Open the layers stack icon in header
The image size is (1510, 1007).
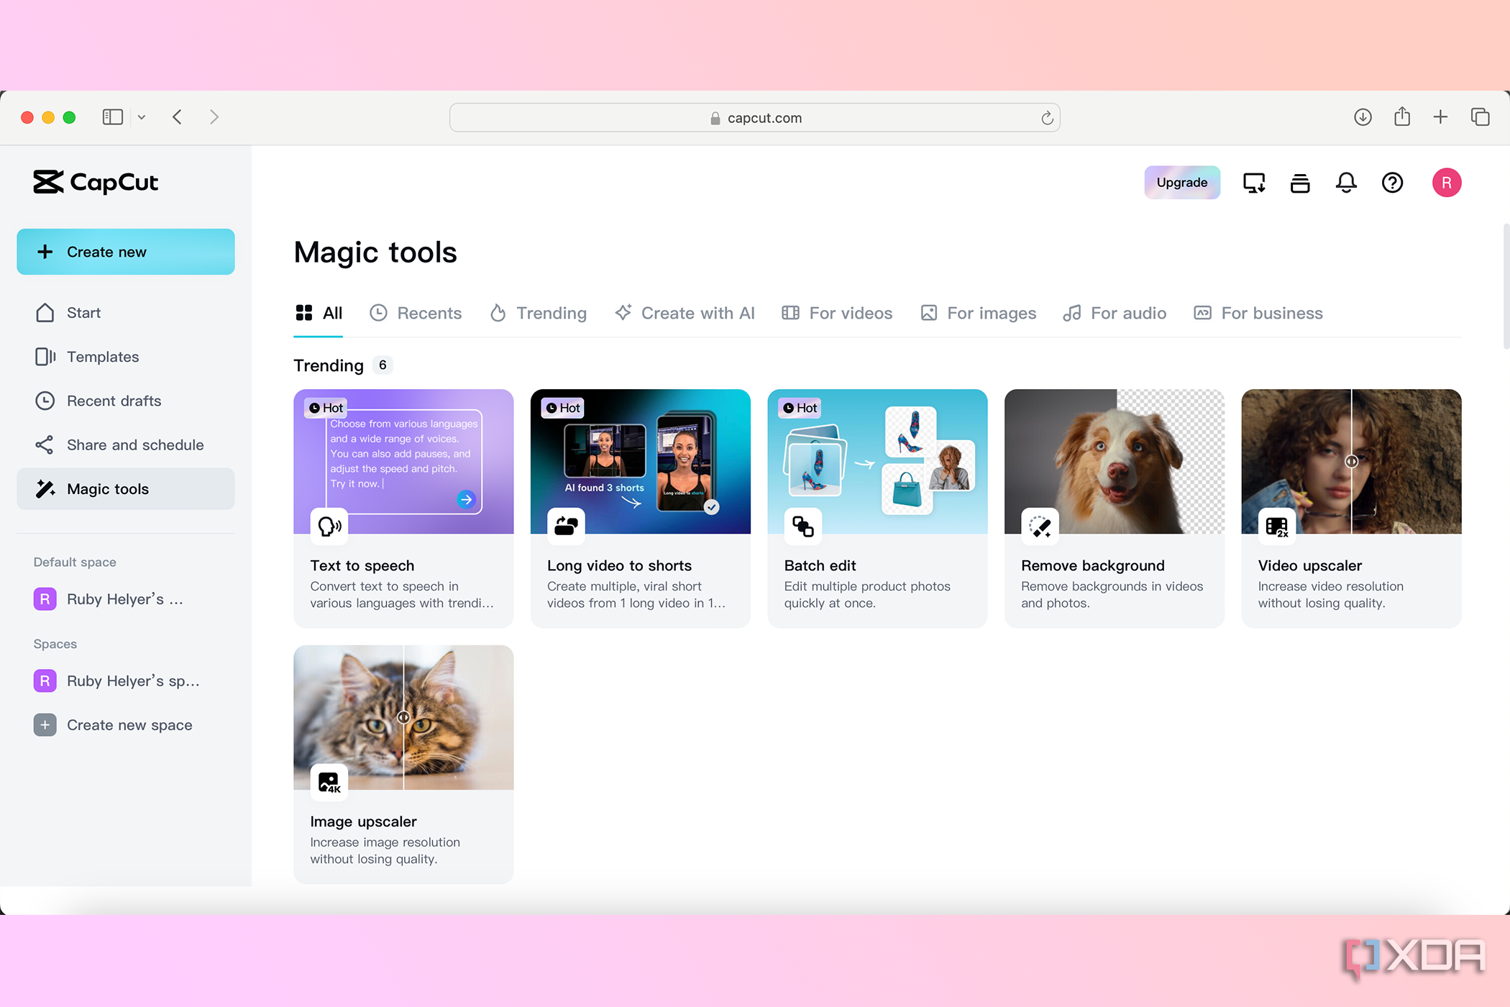tap(1300, 183)
